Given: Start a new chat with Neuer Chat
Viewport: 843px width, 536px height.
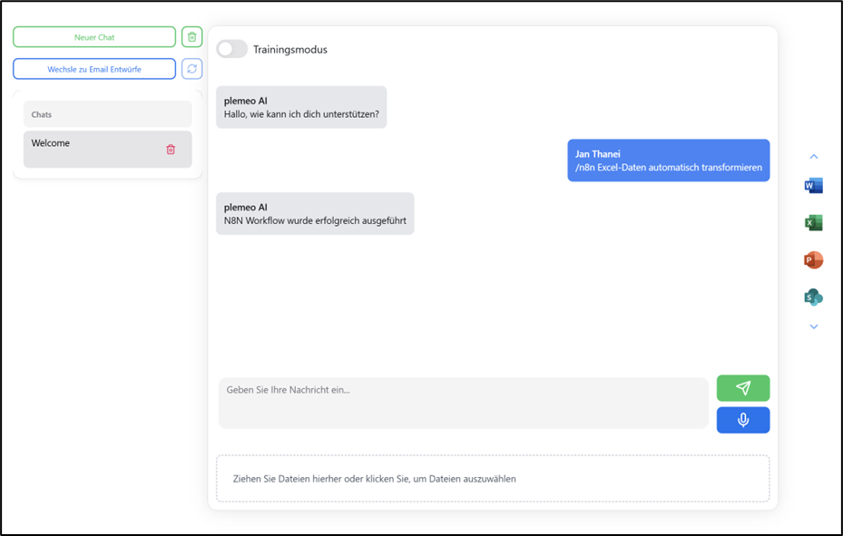Looking at the screenshot, I should (x=94, y=37).
